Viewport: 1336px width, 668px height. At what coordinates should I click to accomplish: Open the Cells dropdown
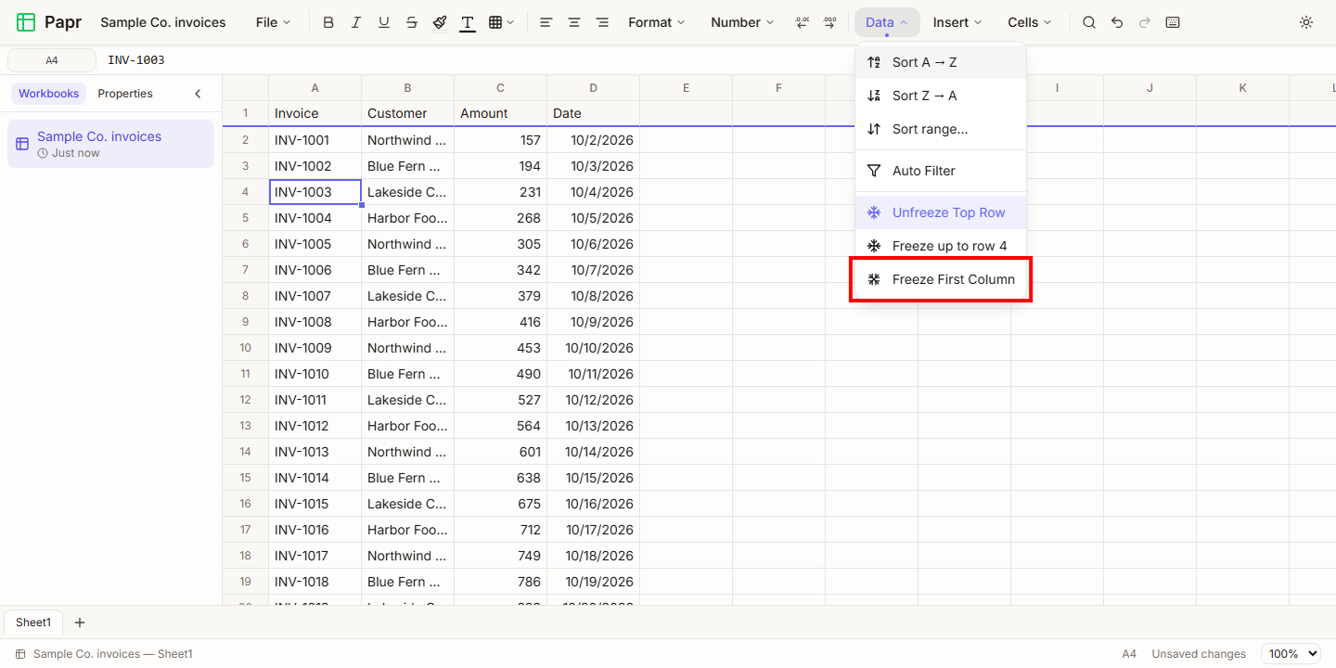point(1030,22)
